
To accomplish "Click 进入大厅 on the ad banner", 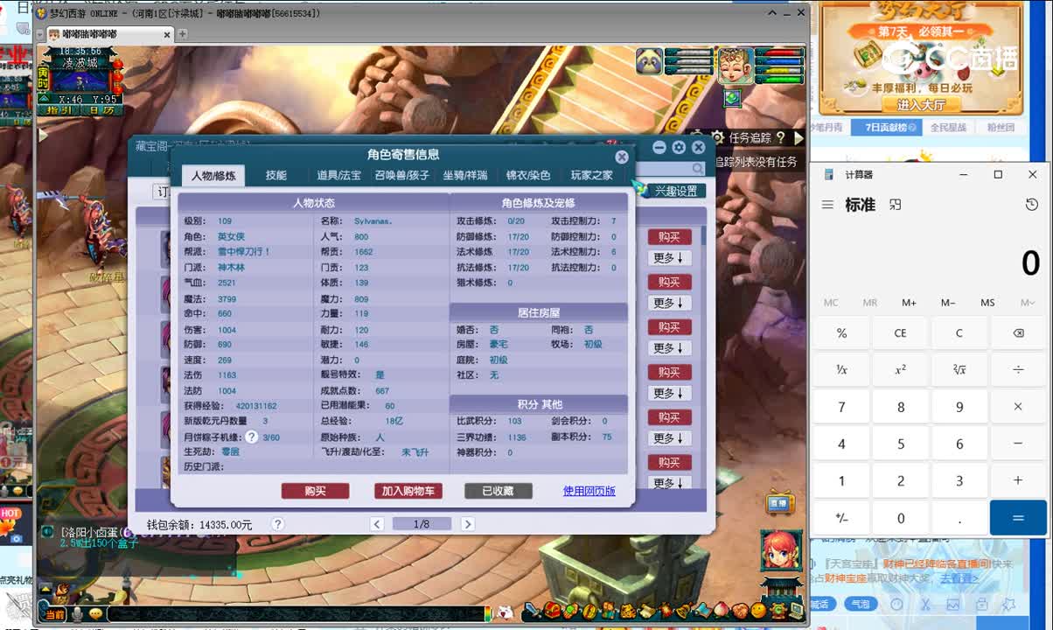I will [920, 104].
